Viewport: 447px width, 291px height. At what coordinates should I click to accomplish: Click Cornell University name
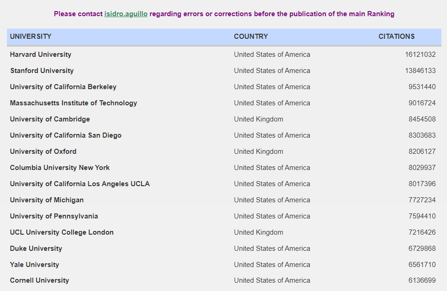(39, 280)
